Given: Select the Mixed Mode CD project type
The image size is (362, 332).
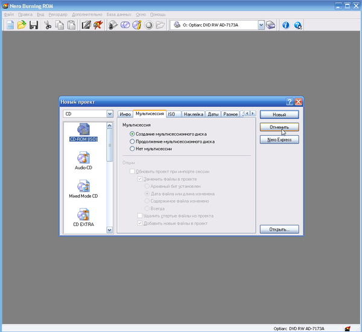Looking at the screenshot, I should (83, 189).
